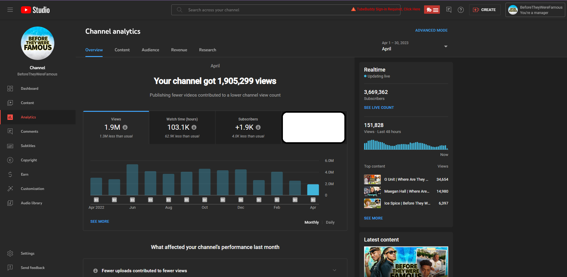Click the ADVANCED MODE link
567x277 pixels.
[x=431, y=30]
